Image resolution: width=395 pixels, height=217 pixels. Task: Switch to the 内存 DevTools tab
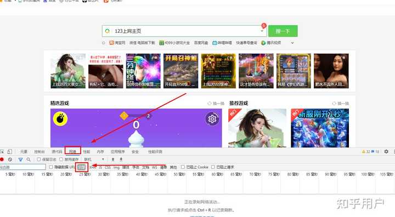(x=100, y=152)
